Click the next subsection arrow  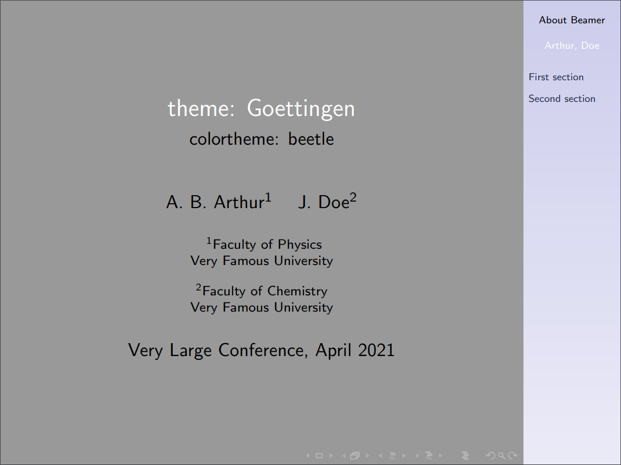point(404,455)
